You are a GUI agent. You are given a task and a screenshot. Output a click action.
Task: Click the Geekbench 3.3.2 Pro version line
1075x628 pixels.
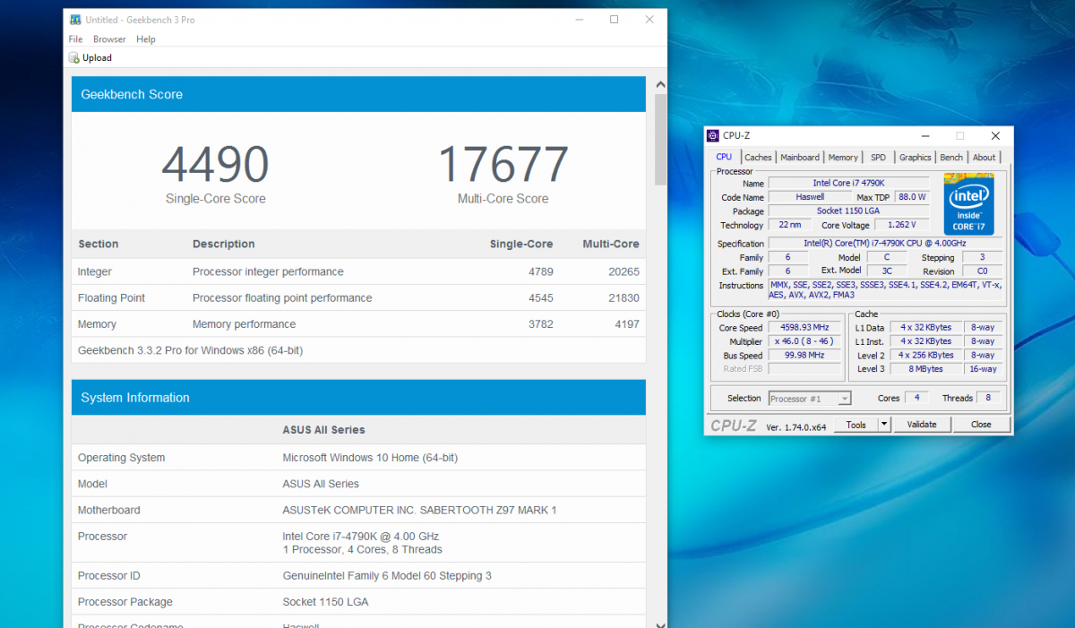(190, 350)
